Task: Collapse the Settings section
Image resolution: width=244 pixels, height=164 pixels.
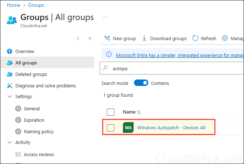Action: tap(9, 97)
